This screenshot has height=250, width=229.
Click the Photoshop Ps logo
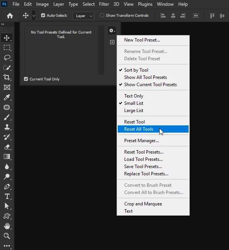tap(4, 4)
